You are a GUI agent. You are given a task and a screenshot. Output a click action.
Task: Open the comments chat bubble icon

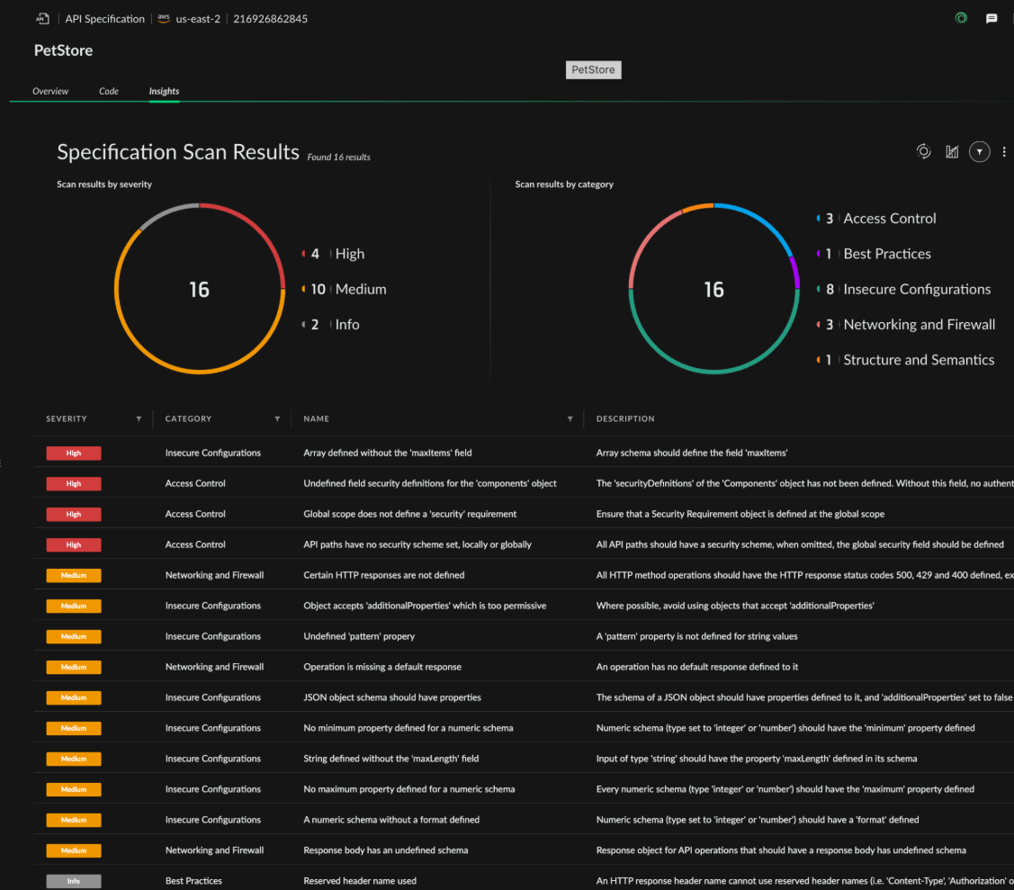pos(992,19)
